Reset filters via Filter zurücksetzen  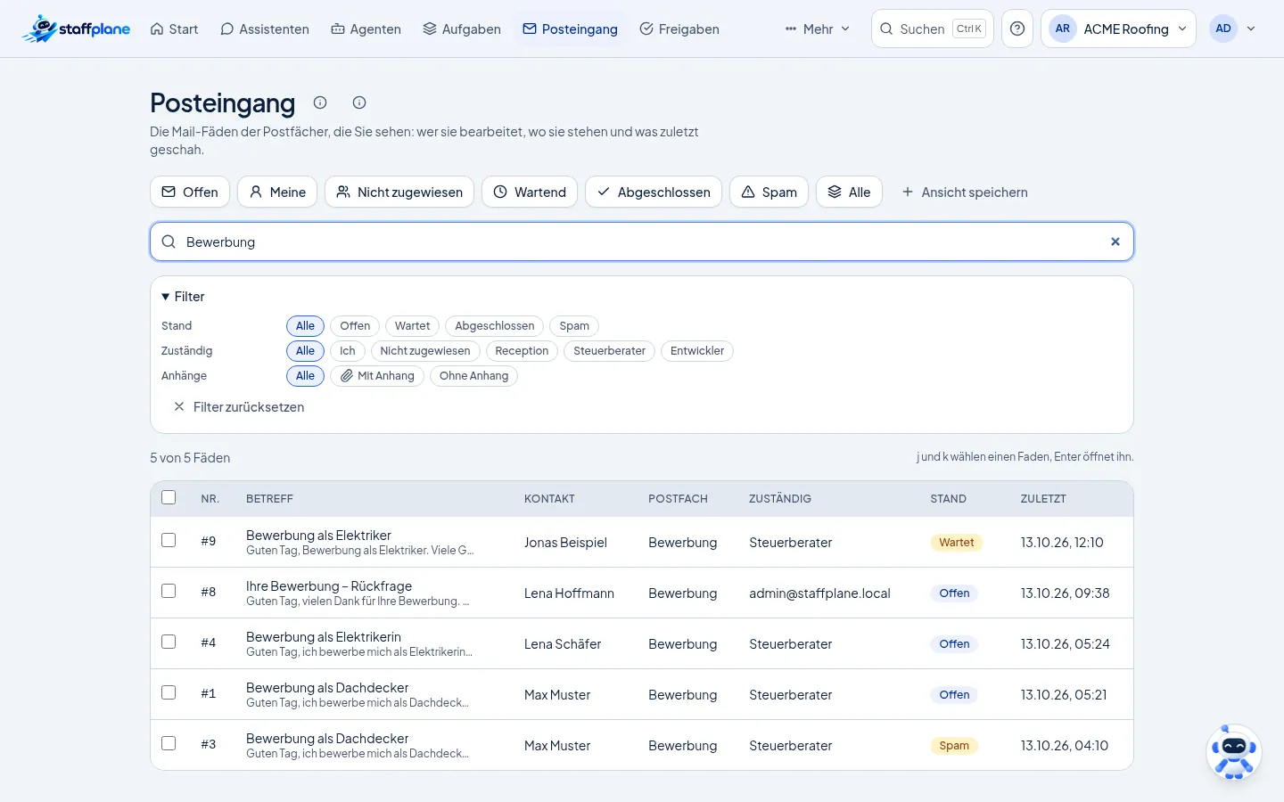point(239,407)
